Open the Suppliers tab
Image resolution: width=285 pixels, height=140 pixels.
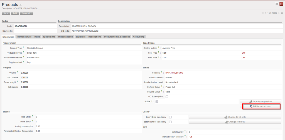tap(81, 37)
